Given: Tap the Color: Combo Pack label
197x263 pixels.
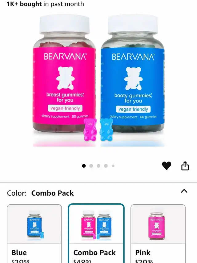Looking at the screenshot, I should point(40,193).
